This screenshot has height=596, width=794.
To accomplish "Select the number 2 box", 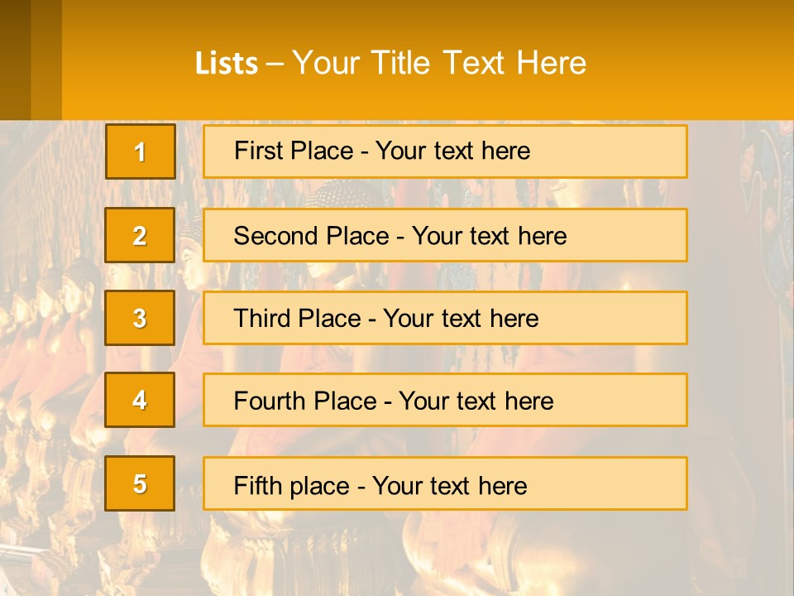I will [x=140, y=235].
